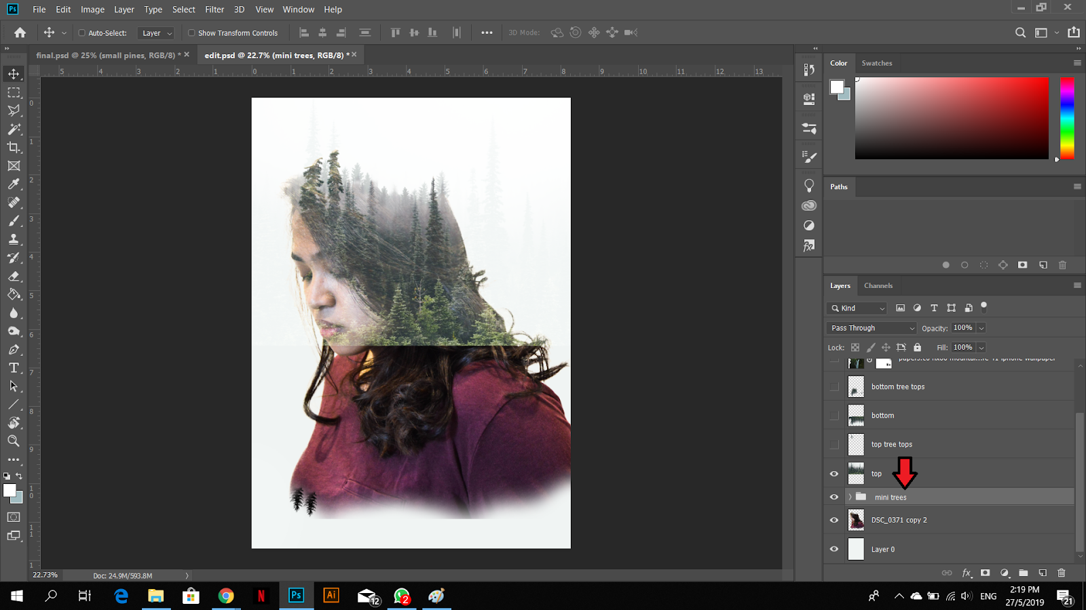Click the hue spectrum slider bar
This screenshot has height=610, width=1086.
[1067, 118]
